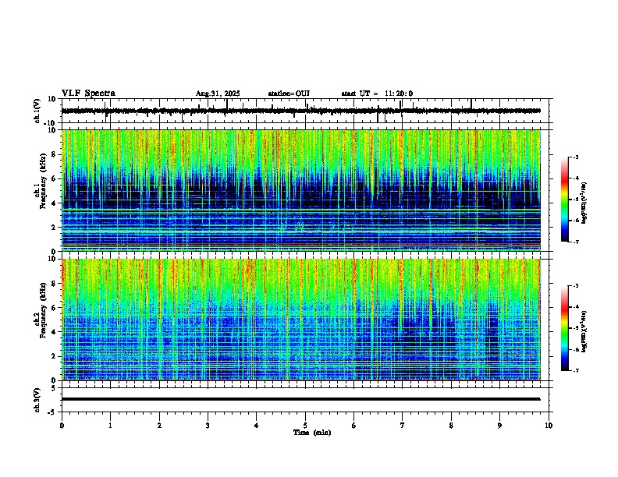Click the "5" tick on the Time axis
618x477 pixels.
coord(305,426)
